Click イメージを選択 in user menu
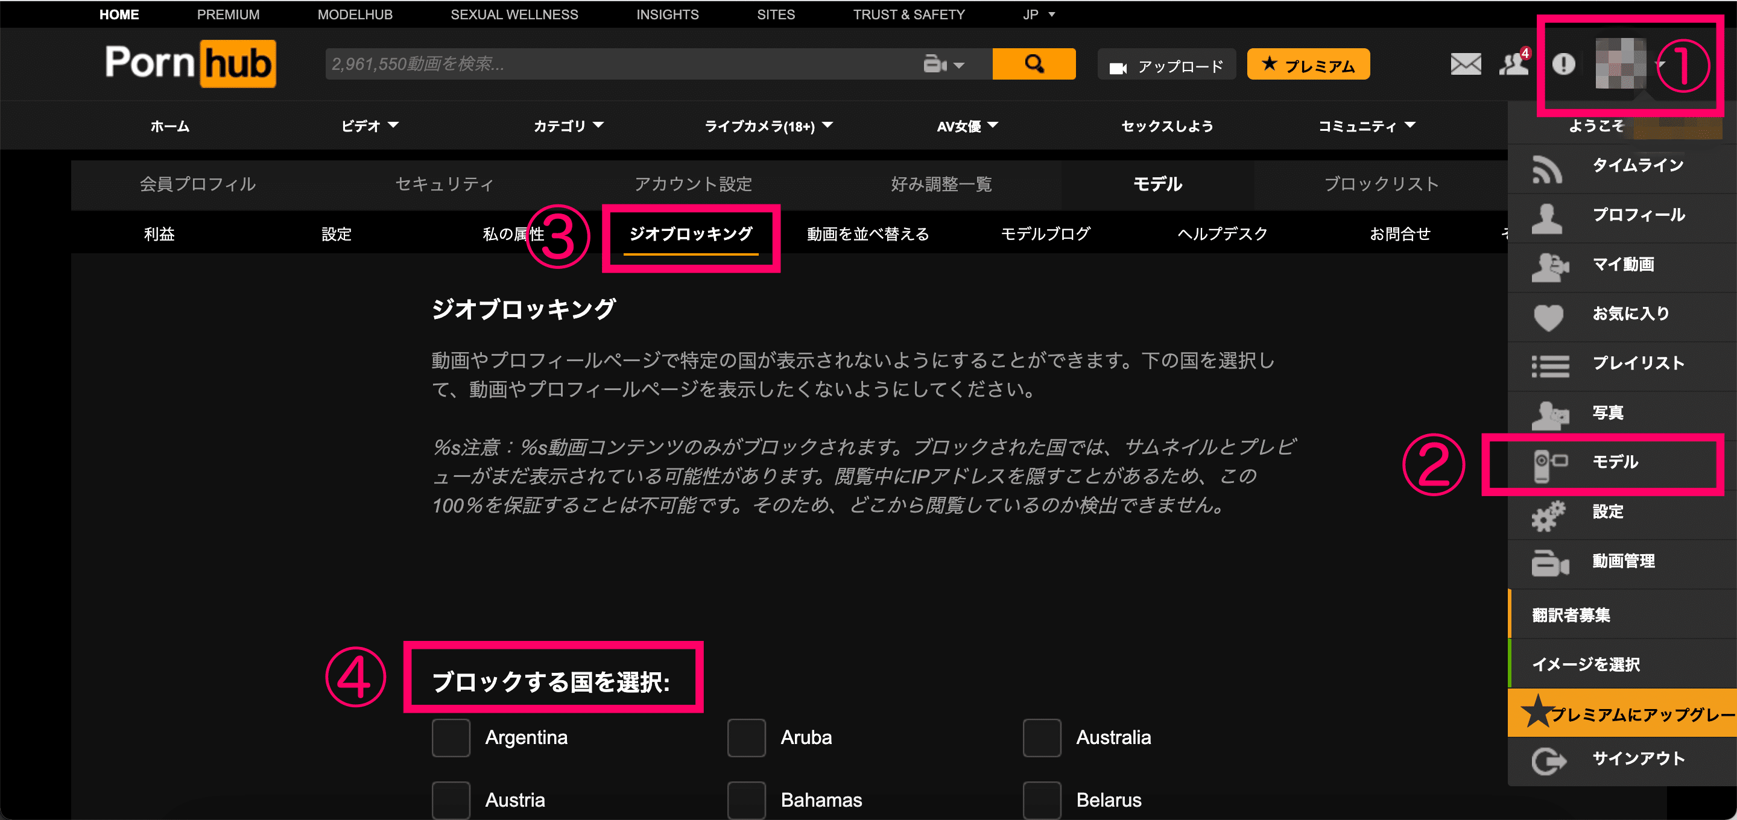The width and height of the screenshot is (1737, 820). (x=1586, y=664)
